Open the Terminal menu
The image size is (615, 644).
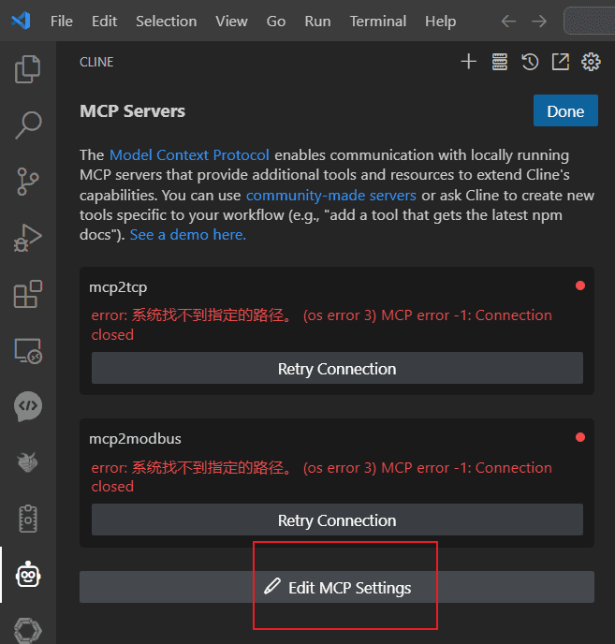(378, 21)
